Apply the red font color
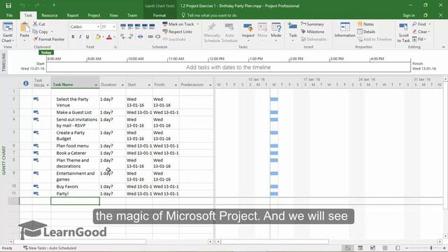 109,37
